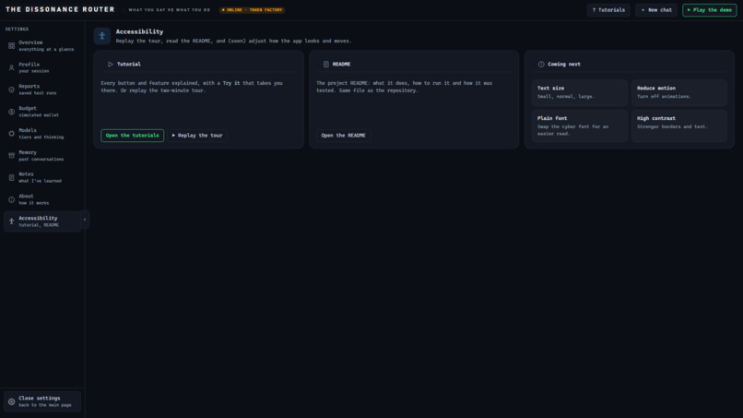
Task: Click the About info icon
Action: point(11,199)
